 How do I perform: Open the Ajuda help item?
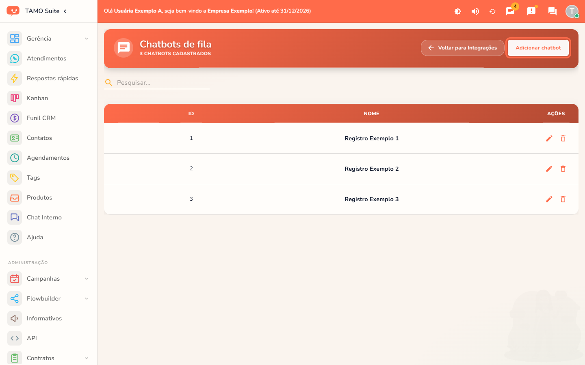click(49, 237)
